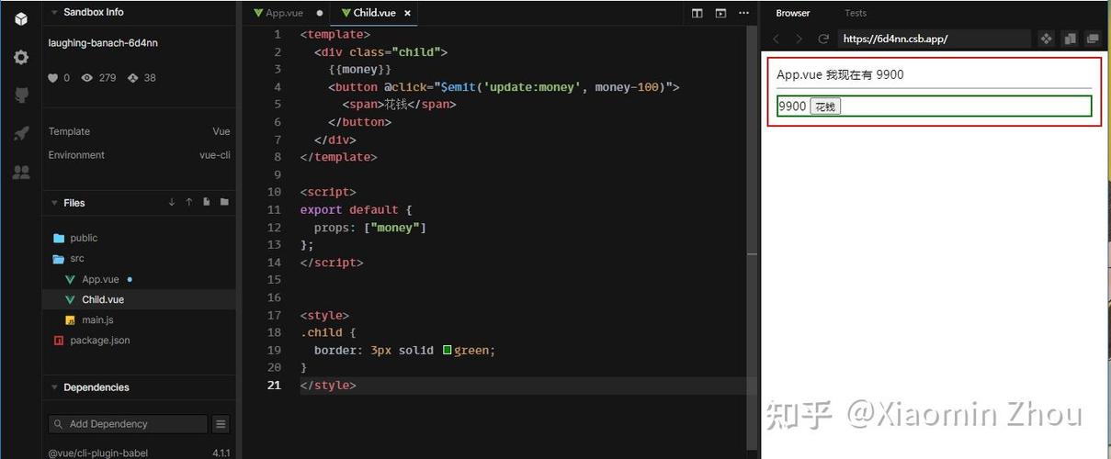
Task: Click the Add Dependency search field
Action: point(129,424)
